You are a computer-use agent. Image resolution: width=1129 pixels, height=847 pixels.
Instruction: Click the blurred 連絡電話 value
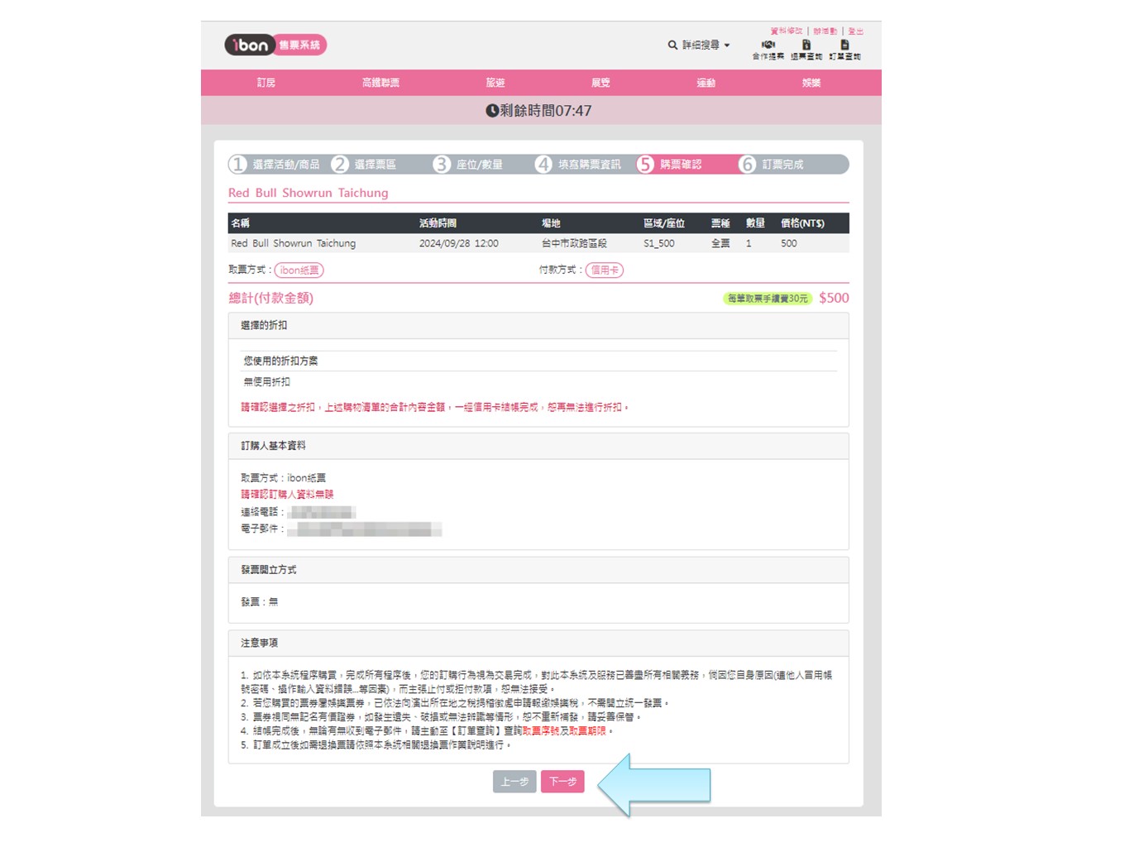click(322, 512)
